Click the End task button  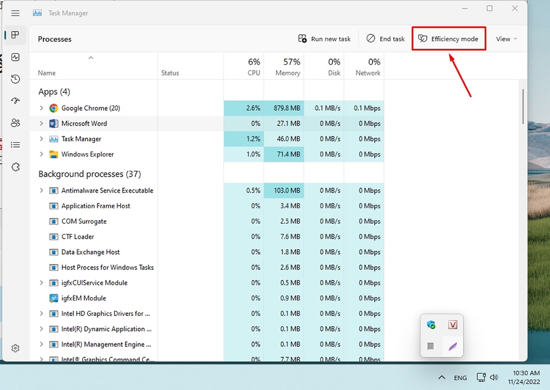[386, 38]
